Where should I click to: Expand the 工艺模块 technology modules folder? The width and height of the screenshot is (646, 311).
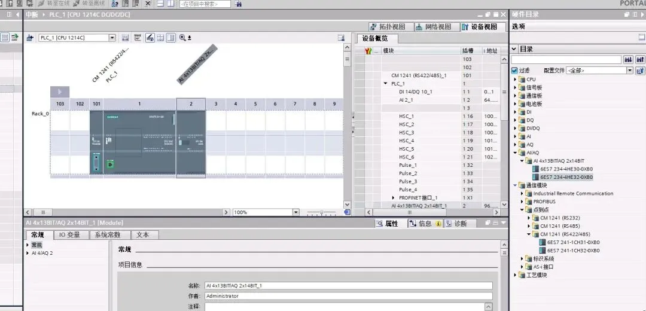tap(515, 275)
